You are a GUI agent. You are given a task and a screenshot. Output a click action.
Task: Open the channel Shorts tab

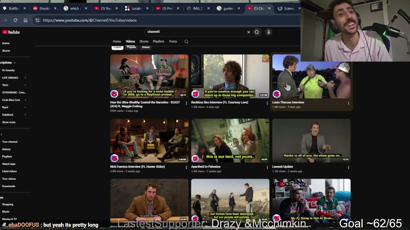pyautogui.click(x=144, y=42)
